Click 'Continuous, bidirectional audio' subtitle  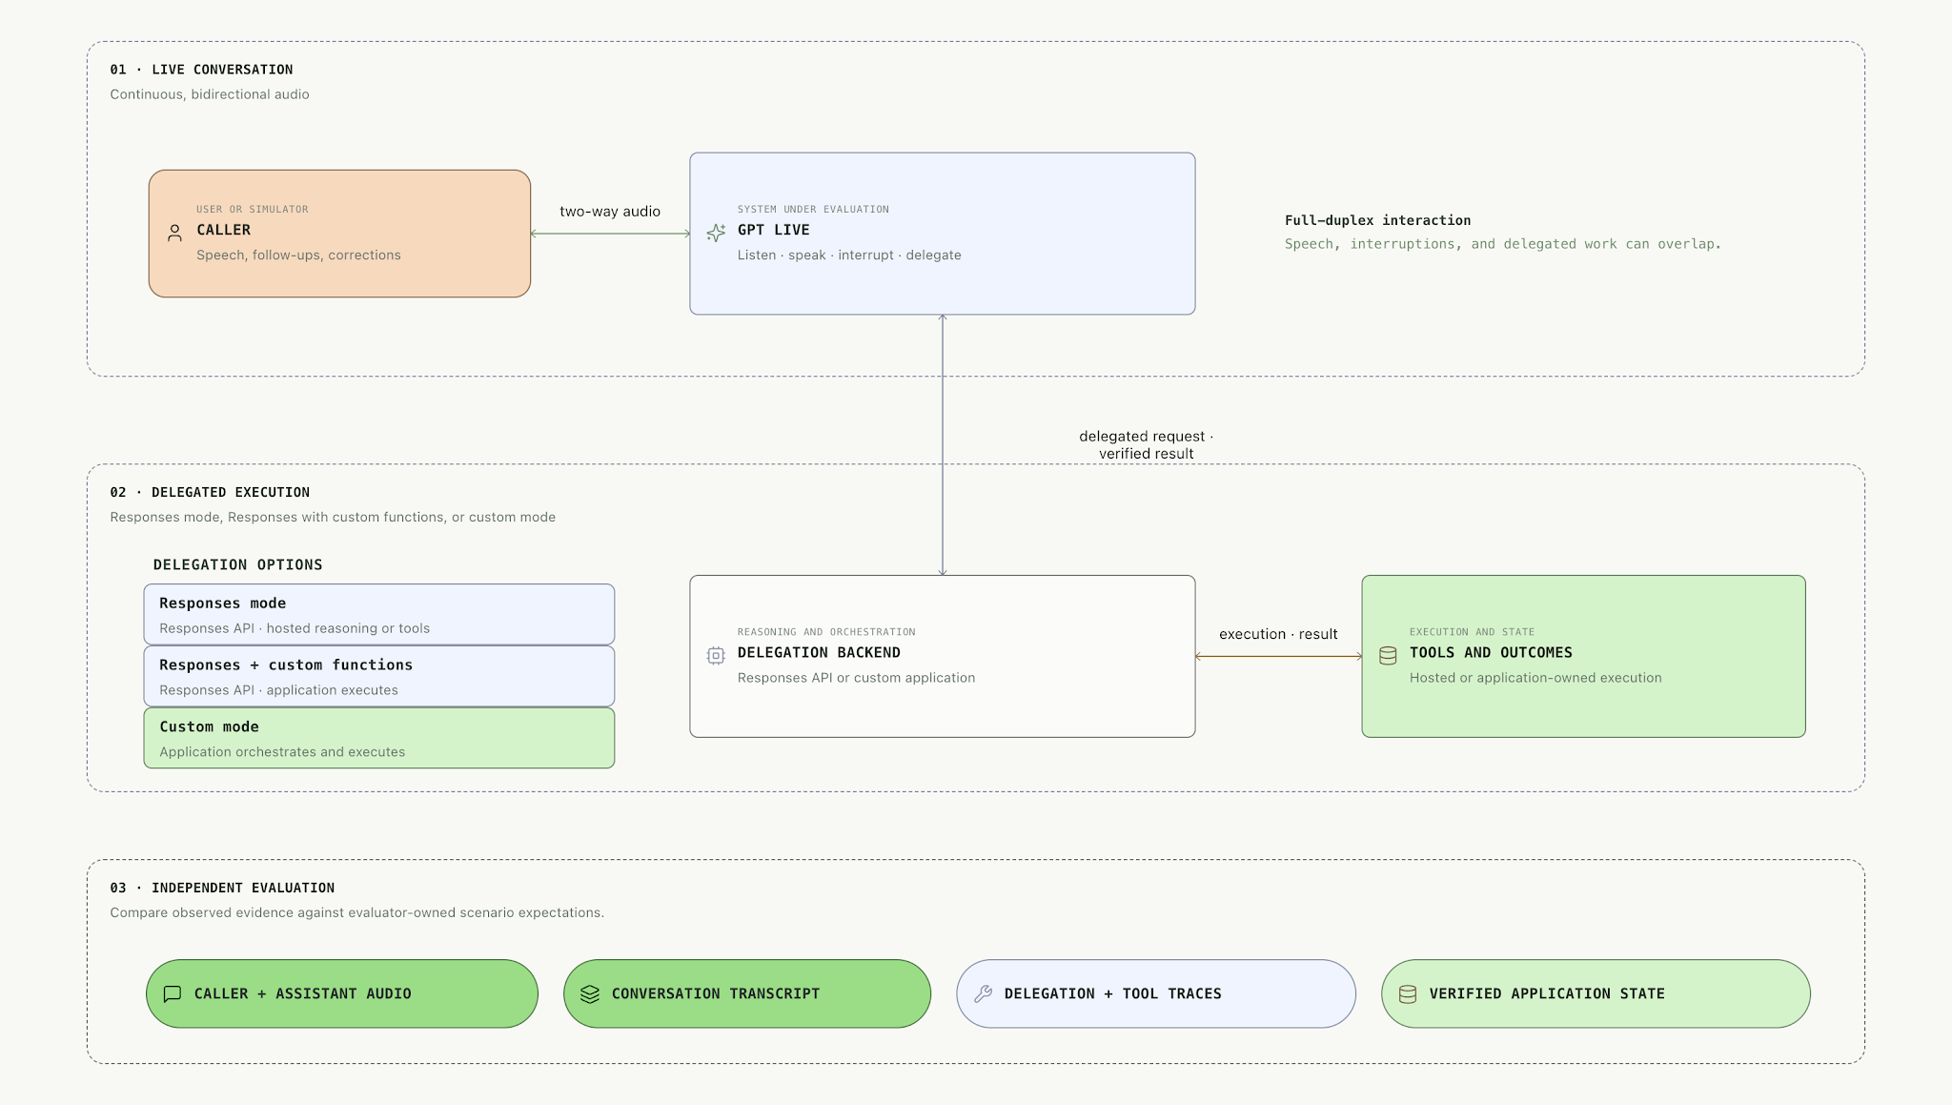click(x=210, y=94)
